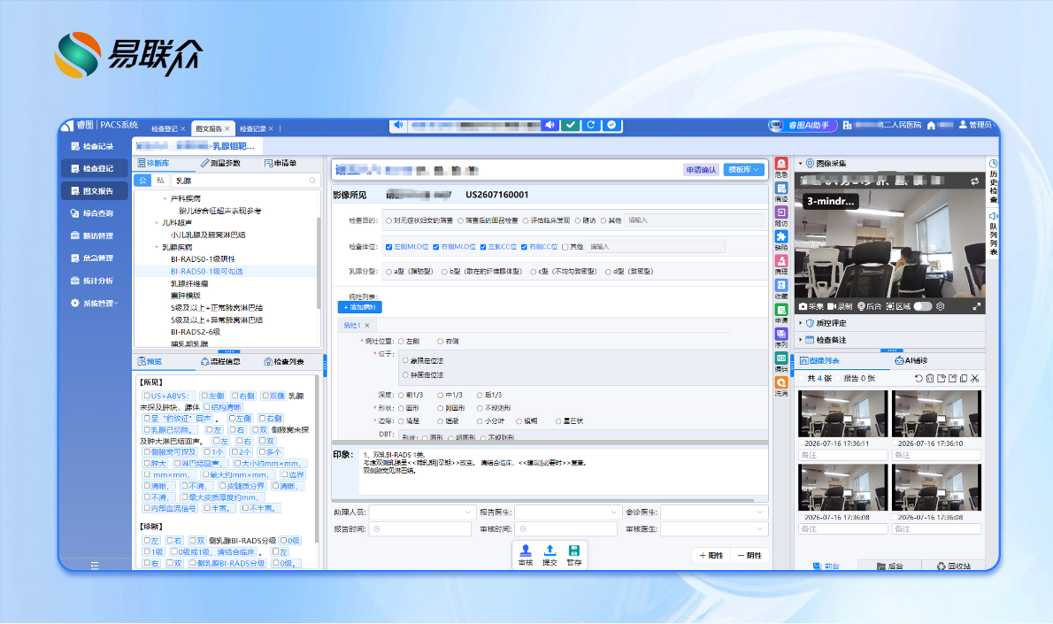Switch to the 检查列表 tab
The height and width of the screenshot is (624, 1053).
click(x=284, y=361)
